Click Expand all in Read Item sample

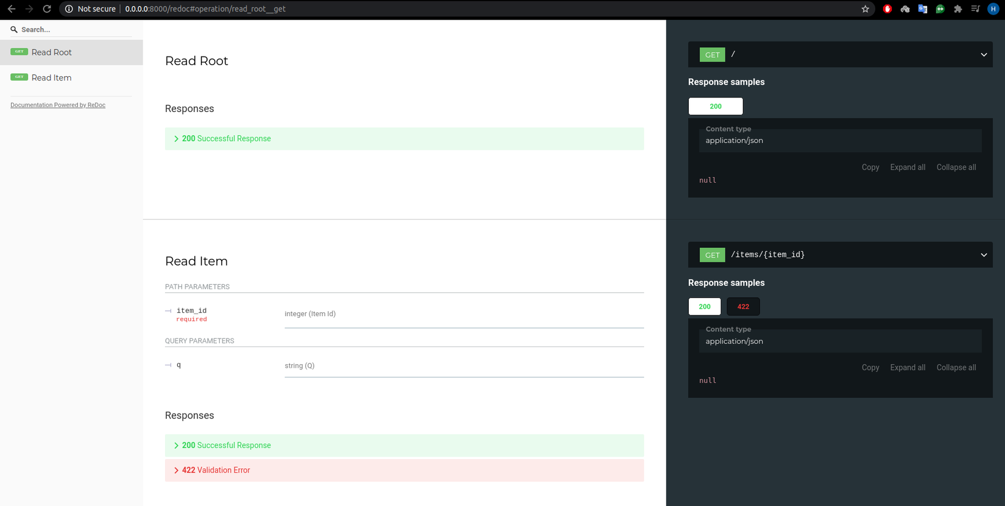pyautogui.click(x=908, y=368)
